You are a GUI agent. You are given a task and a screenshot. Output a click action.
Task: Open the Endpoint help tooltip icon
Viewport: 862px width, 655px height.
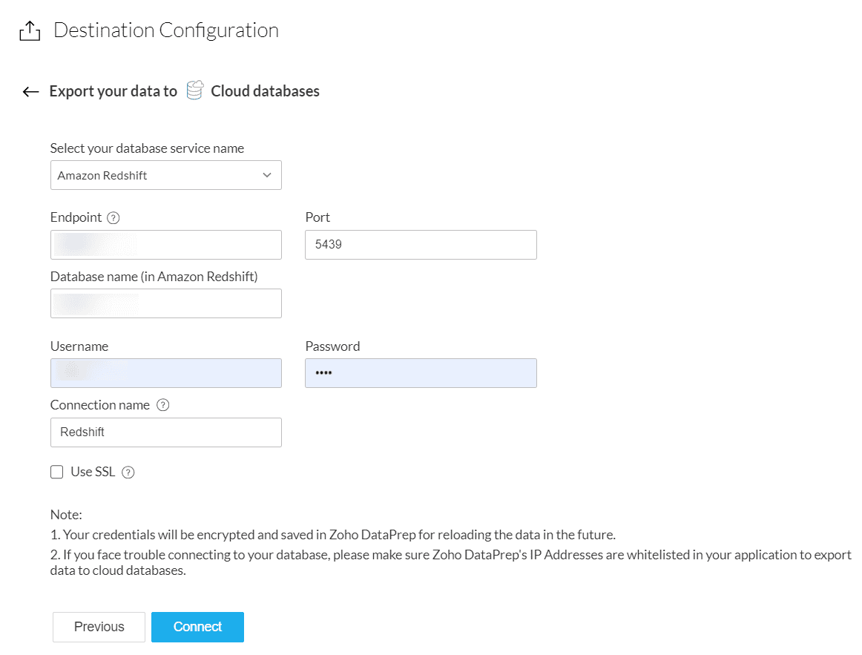point(113,218)
